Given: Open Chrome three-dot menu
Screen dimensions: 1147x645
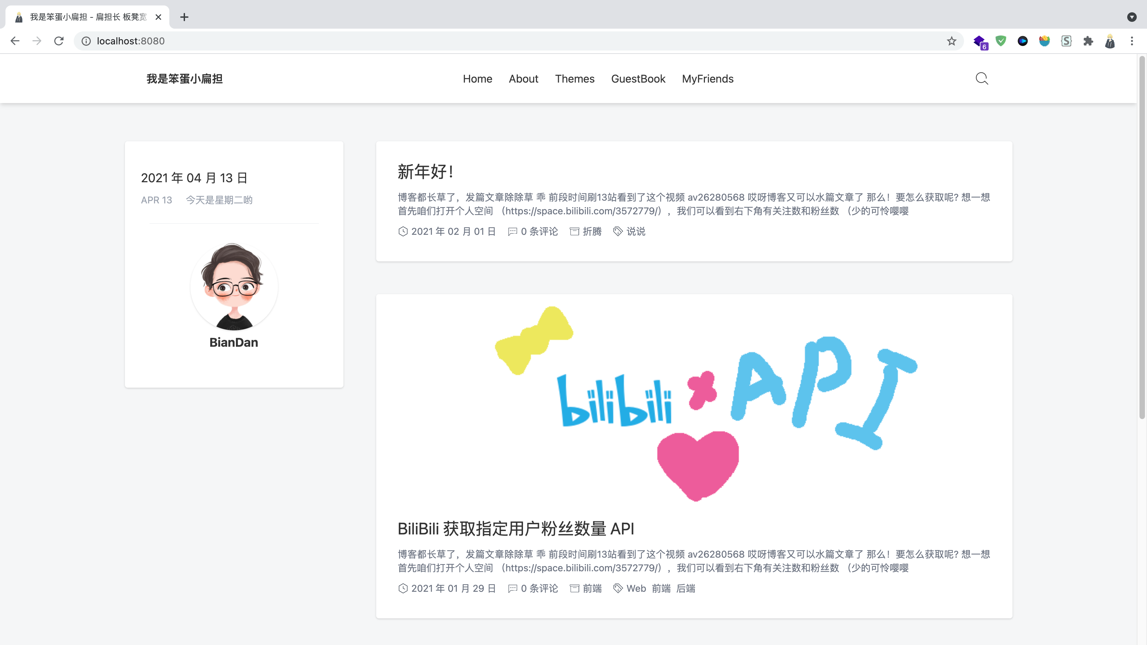Looking at the screenshot, I should tap(1131, 41).
